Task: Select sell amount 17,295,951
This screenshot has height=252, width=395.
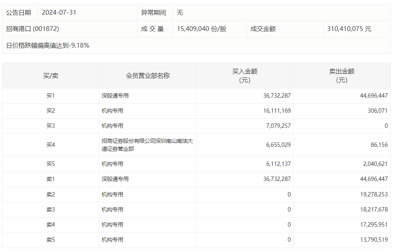Action: pyautogui.click(x=374, y=225)
